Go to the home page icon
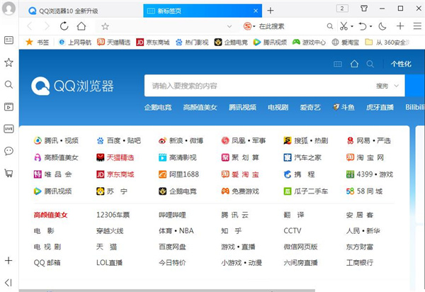 81,26
